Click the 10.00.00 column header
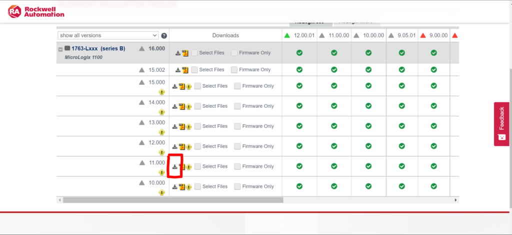The height and width of the screenshot is (235, 512). pos(368,35)
